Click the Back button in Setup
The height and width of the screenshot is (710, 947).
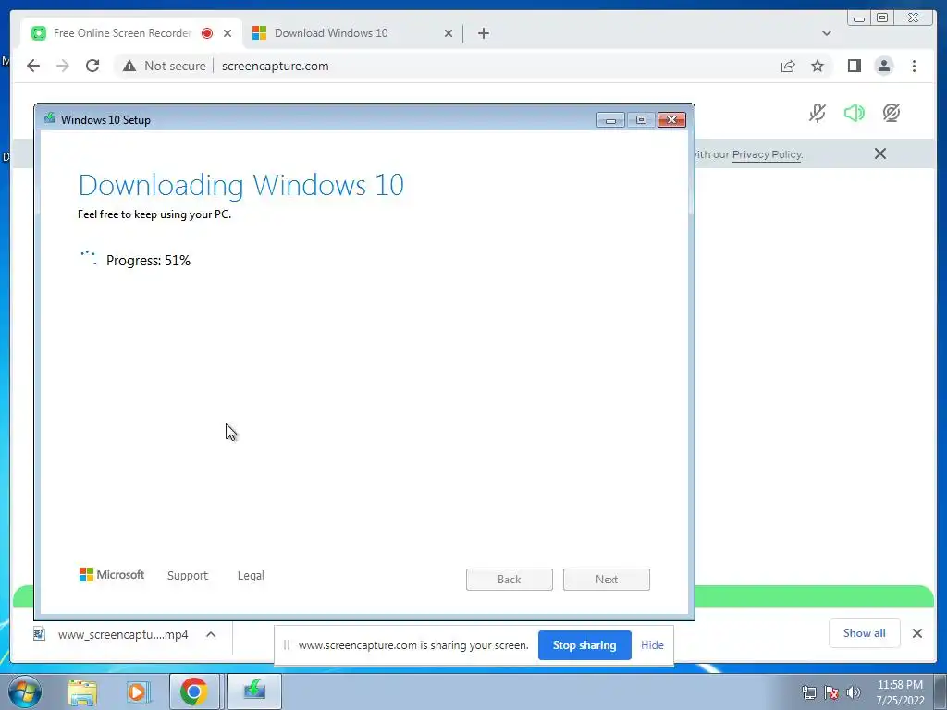click(x=510, y=580)
